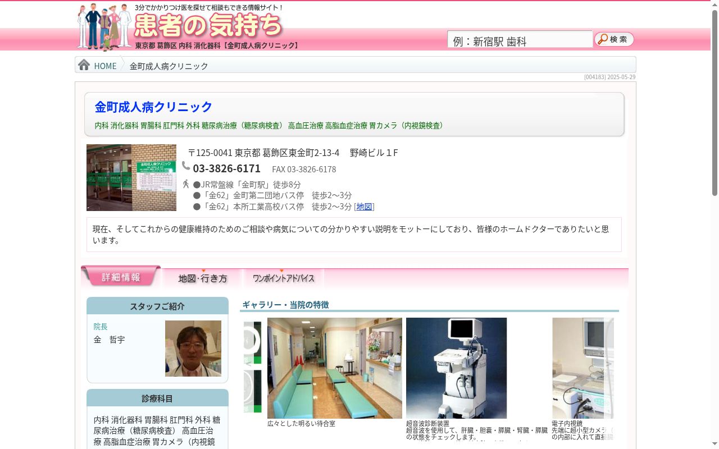Click the phone icon beside 03-3826-6171

(x=186, y=166)
